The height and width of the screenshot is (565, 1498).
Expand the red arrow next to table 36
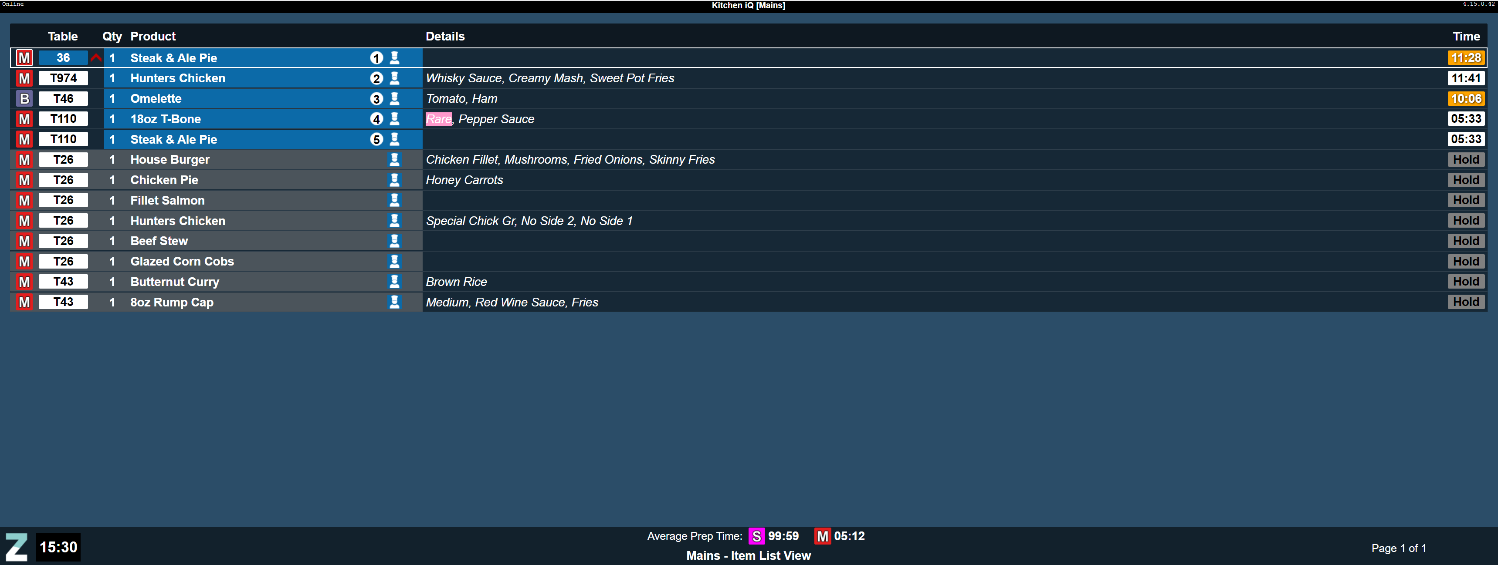tap(96, 57)
